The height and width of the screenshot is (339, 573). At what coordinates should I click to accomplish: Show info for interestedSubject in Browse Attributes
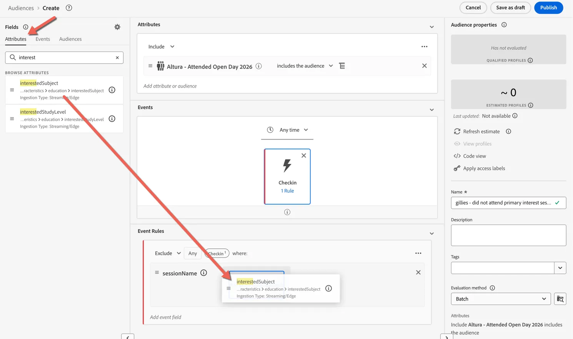[112, 90]
